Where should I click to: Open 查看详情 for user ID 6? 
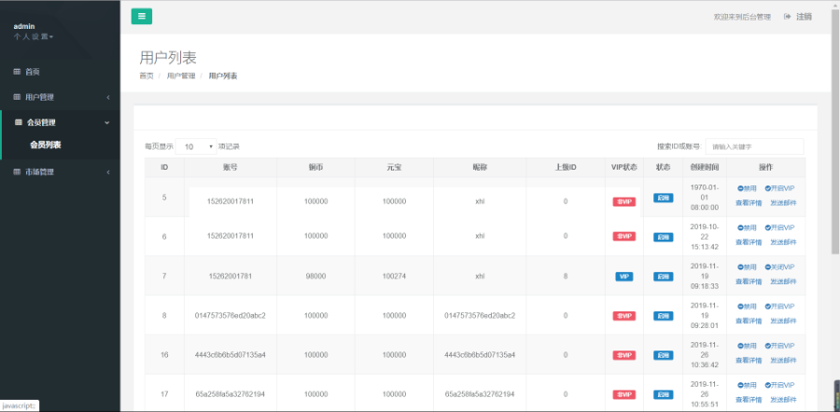coord(749,242)
